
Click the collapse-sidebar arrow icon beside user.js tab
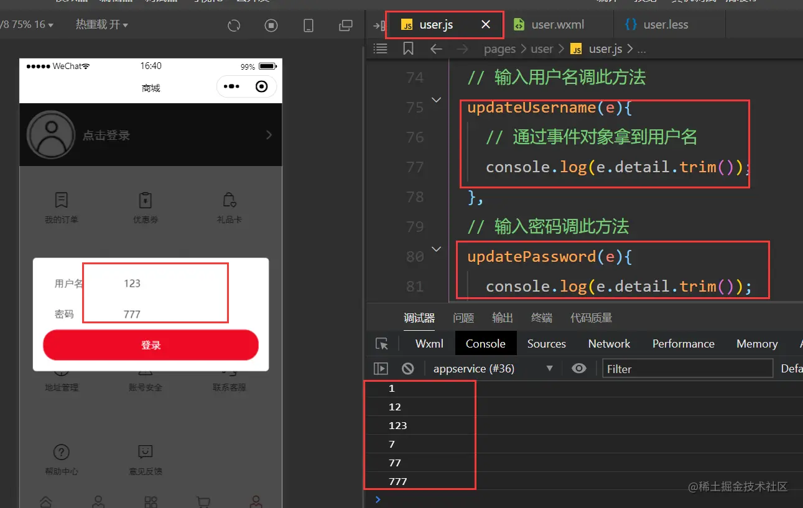coord(378,25)
